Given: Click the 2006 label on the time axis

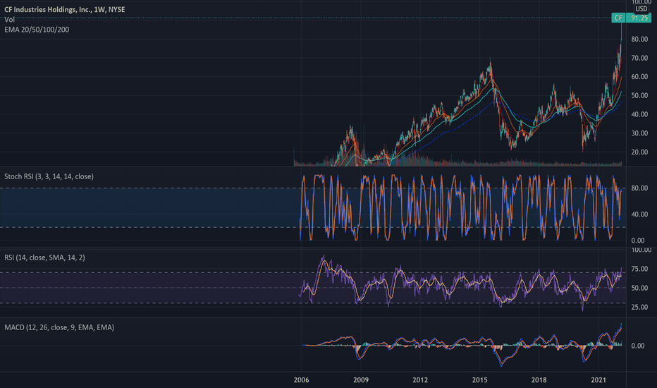Looking at the screenshot, I should pyautogui.click(x=301, y=380).
